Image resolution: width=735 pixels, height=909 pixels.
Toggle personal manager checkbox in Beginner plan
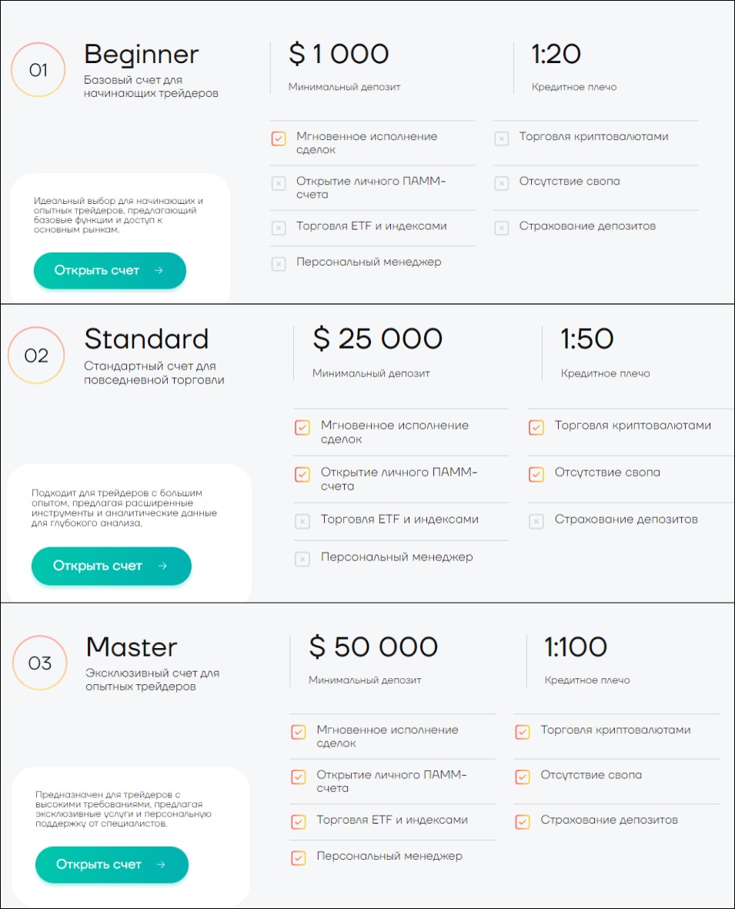click(x=279, y=264)
